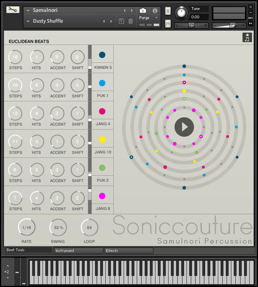Image resolution: width=258 pixels, height=287 pixels.
Task: Click the JANG 8 SHIFT knob showing 2
Action: (x=78, y=198)
